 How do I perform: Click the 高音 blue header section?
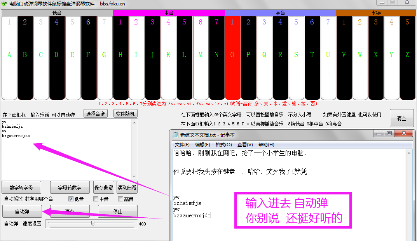[280, 13]
